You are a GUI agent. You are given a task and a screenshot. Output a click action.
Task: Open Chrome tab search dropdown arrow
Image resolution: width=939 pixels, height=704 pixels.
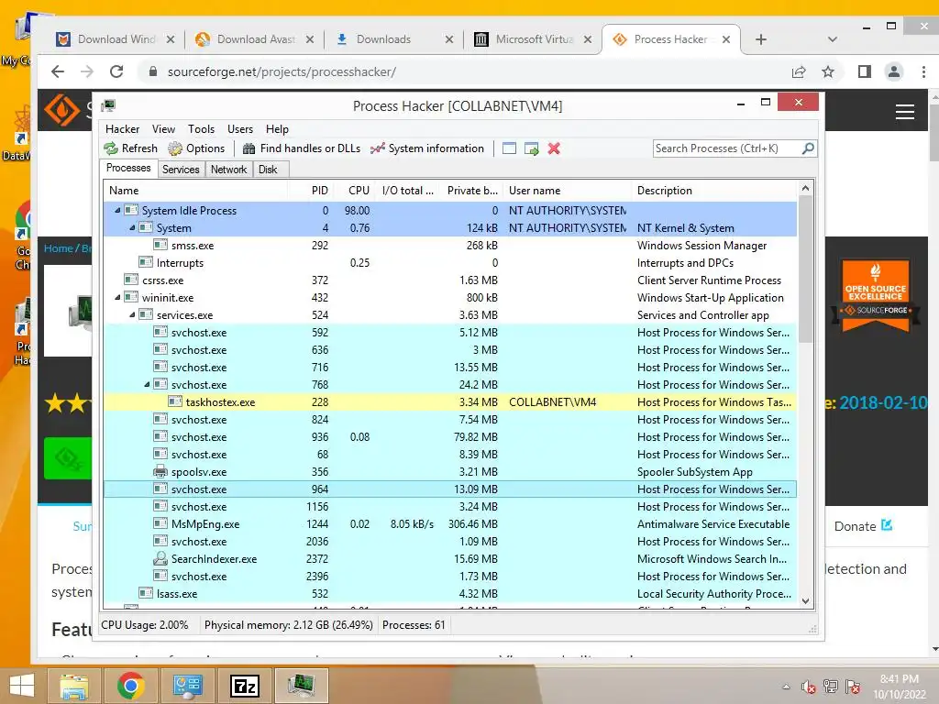tap(832, 39)
